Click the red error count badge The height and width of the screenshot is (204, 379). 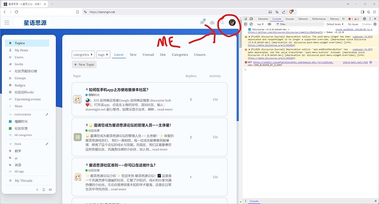pyautogui.click(x=350, y=19)
